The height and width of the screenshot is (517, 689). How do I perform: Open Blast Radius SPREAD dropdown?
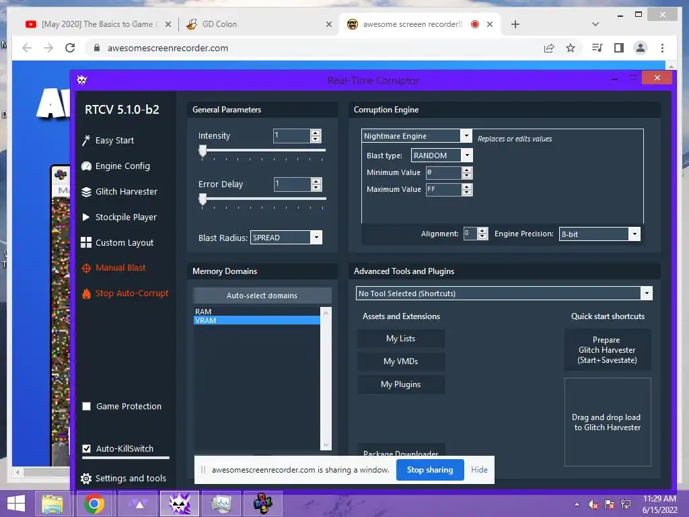316,238
